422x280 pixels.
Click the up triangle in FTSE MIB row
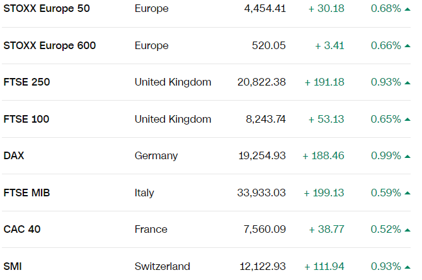pyautogui.click(x=408, y=193)
